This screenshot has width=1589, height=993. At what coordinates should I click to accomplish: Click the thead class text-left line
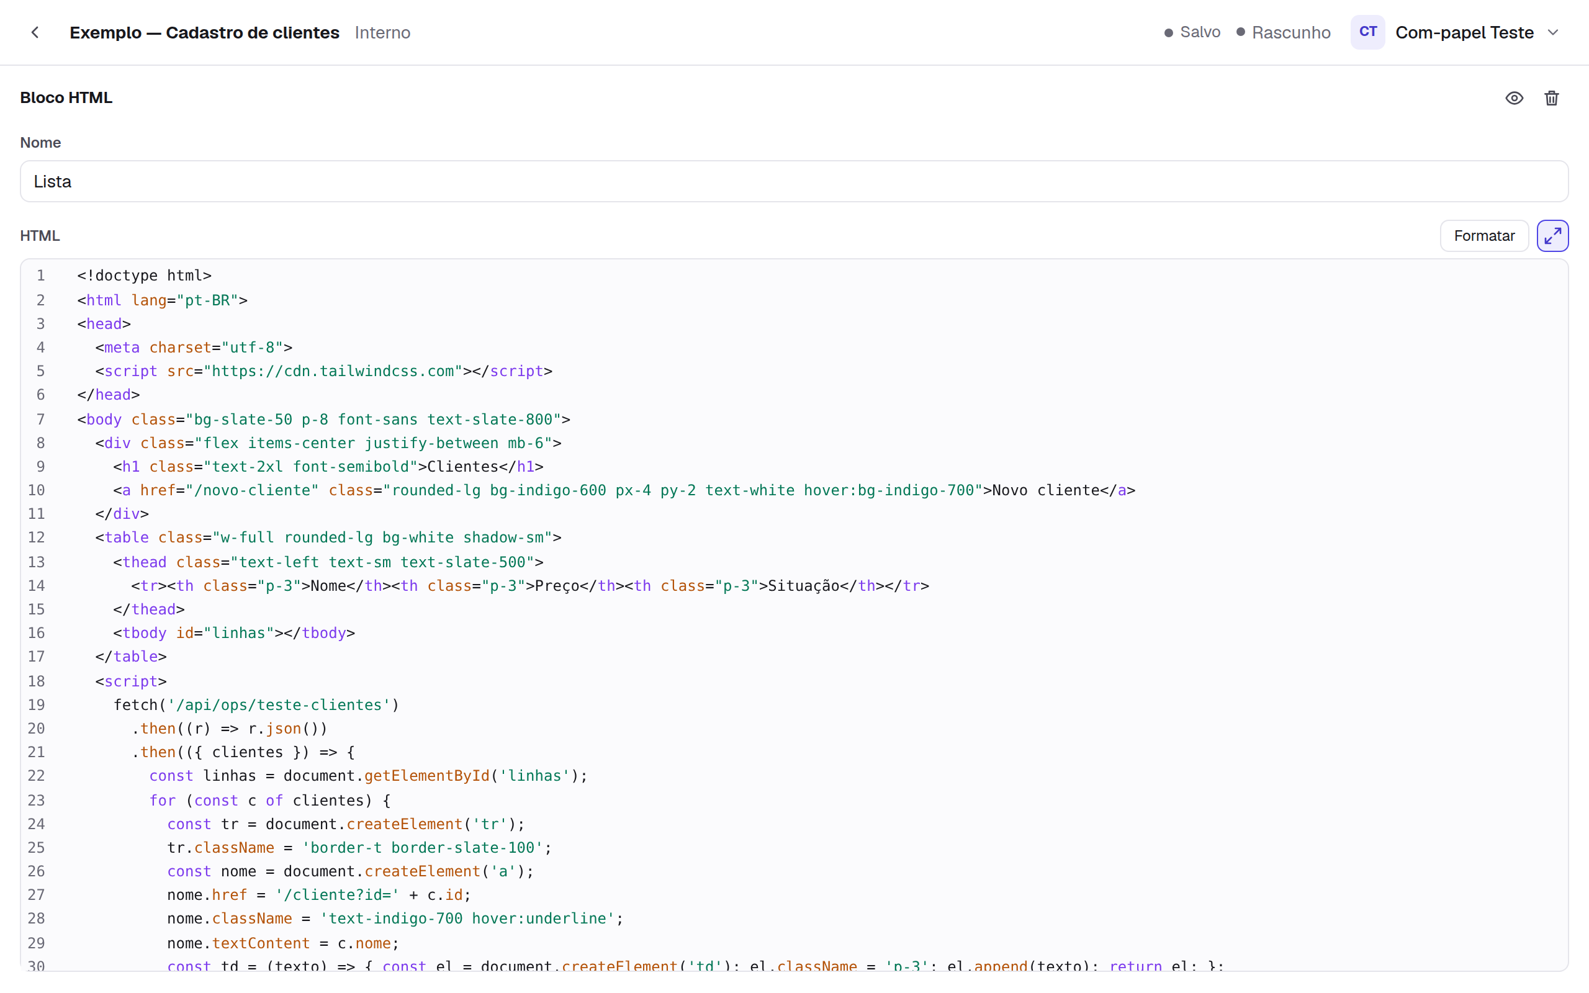click(x=328, y=562)
